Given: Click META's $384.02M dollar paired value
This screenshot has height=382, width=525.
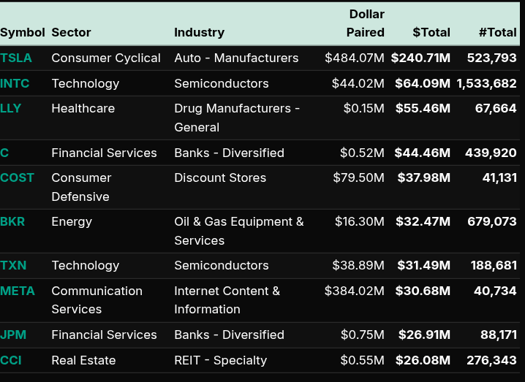Looking at the screenshot, I should click(x=355, y=291).
